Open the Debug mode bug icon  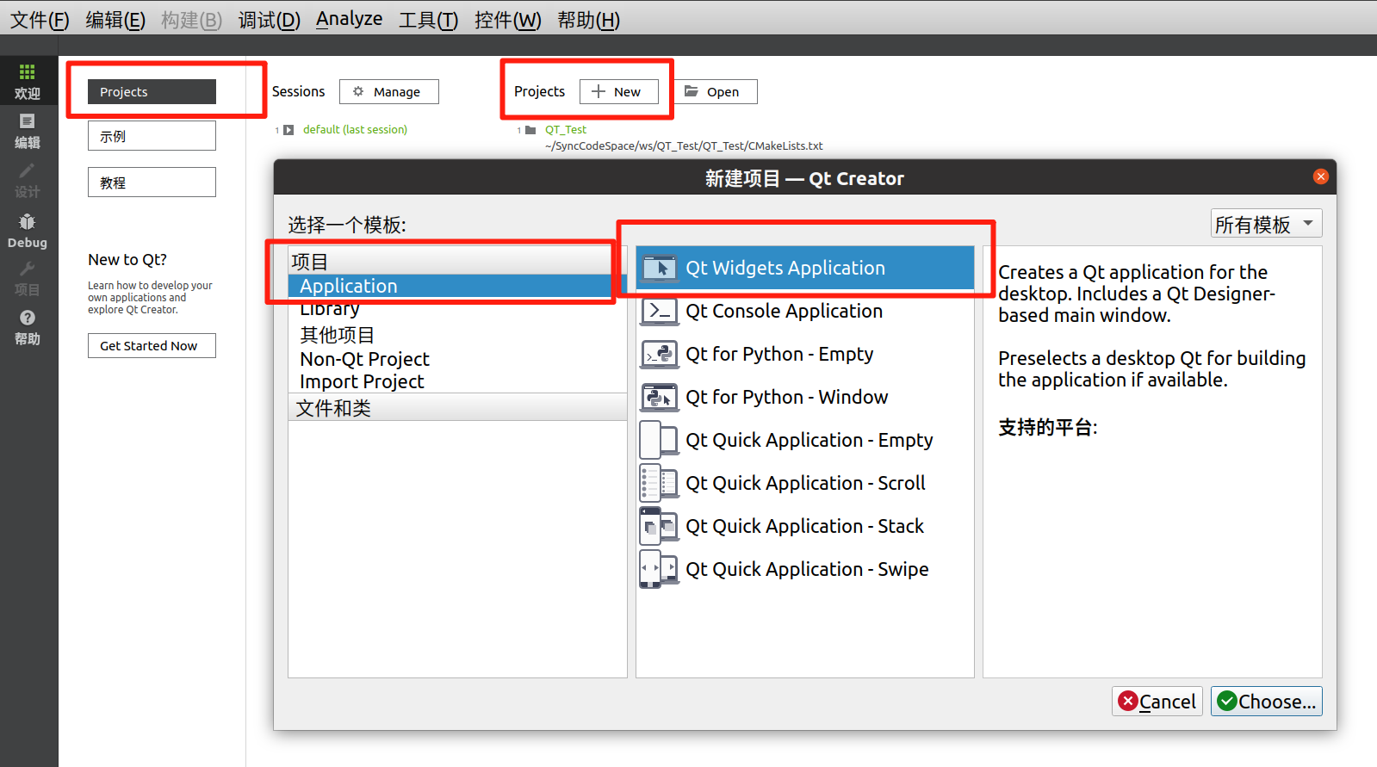pos(27,222)
